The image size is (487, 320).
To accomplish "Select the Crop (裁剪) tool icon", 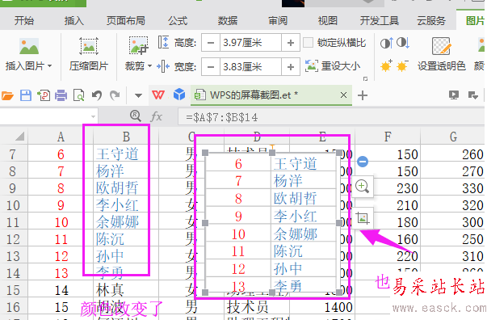I will click(139, 46).
